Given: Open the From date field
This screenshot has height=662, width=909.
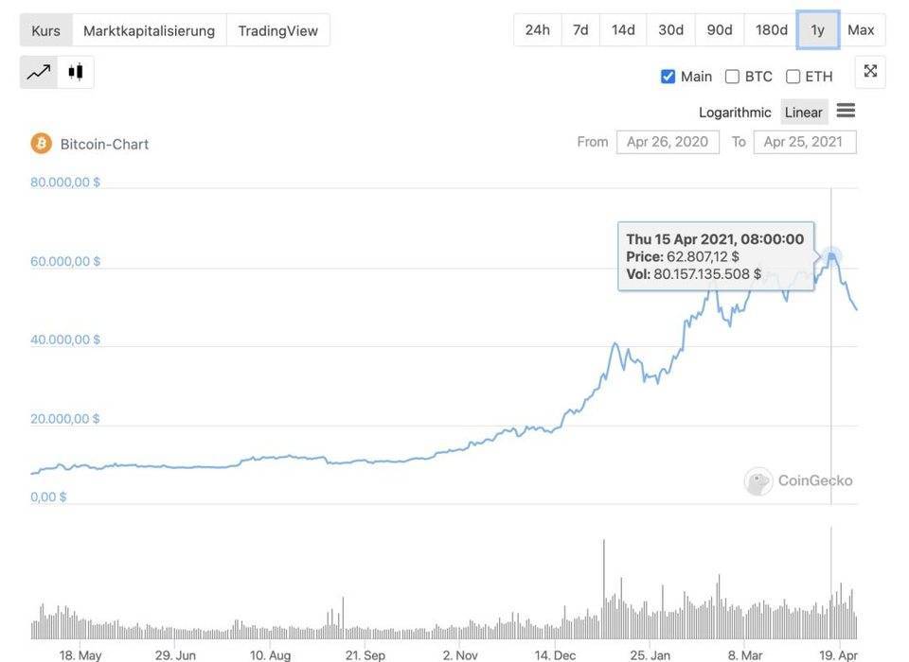Looking at the screenshot, I should pos(668,142).
